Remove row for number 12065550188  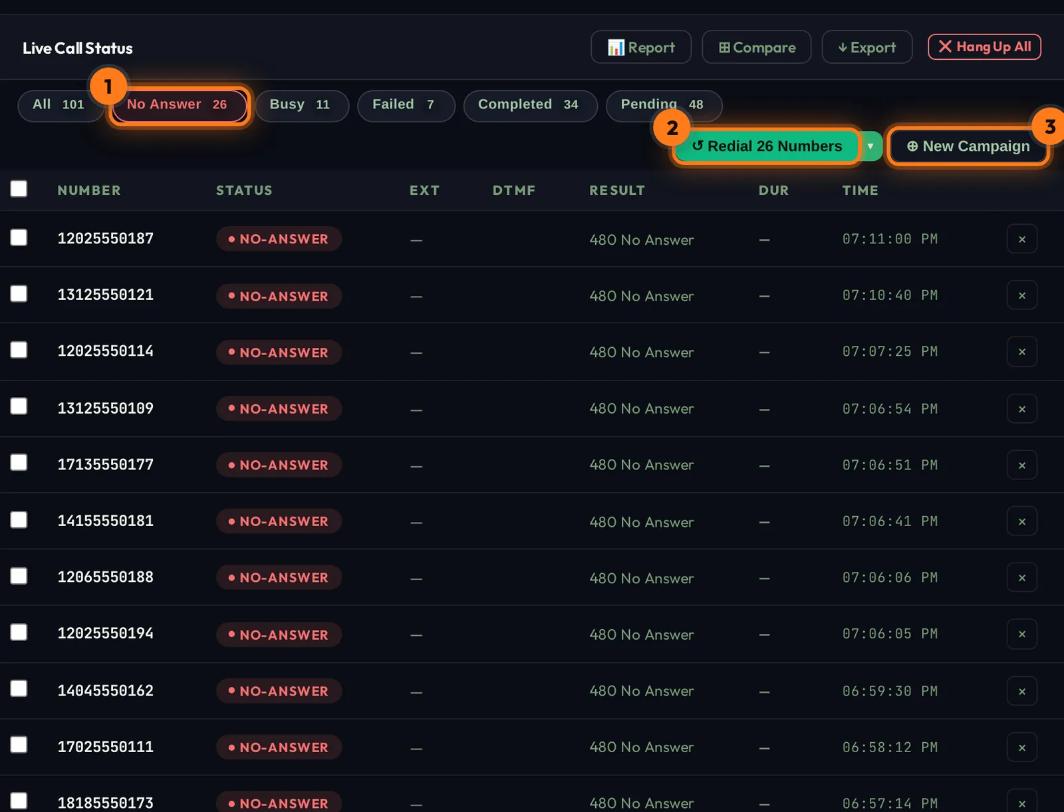point(1022,578)
